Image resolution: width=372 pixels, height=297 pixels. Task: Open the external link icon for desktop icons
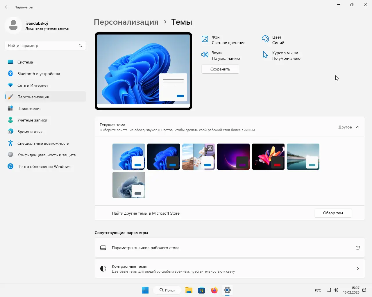point(358,248)
